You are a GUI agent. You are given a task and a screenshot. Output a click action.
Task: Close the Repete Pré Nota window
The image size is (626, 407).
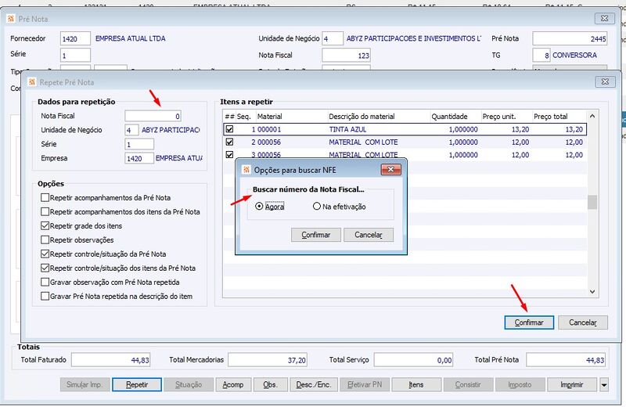tap(605, 81)
